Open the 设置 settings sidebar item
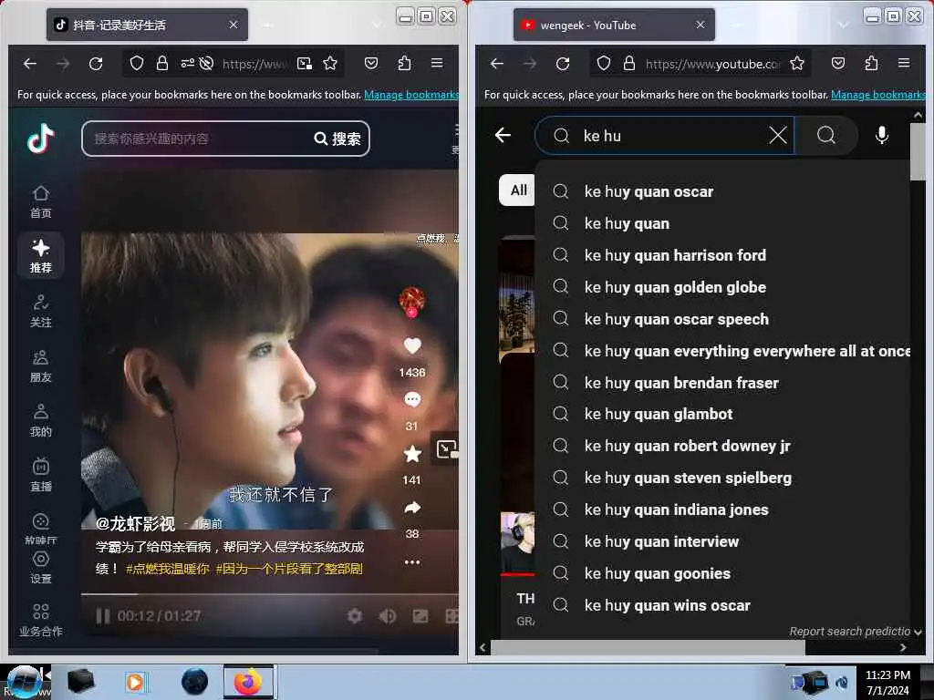Viewport: 934px width, 700px height. click(40, 567)
